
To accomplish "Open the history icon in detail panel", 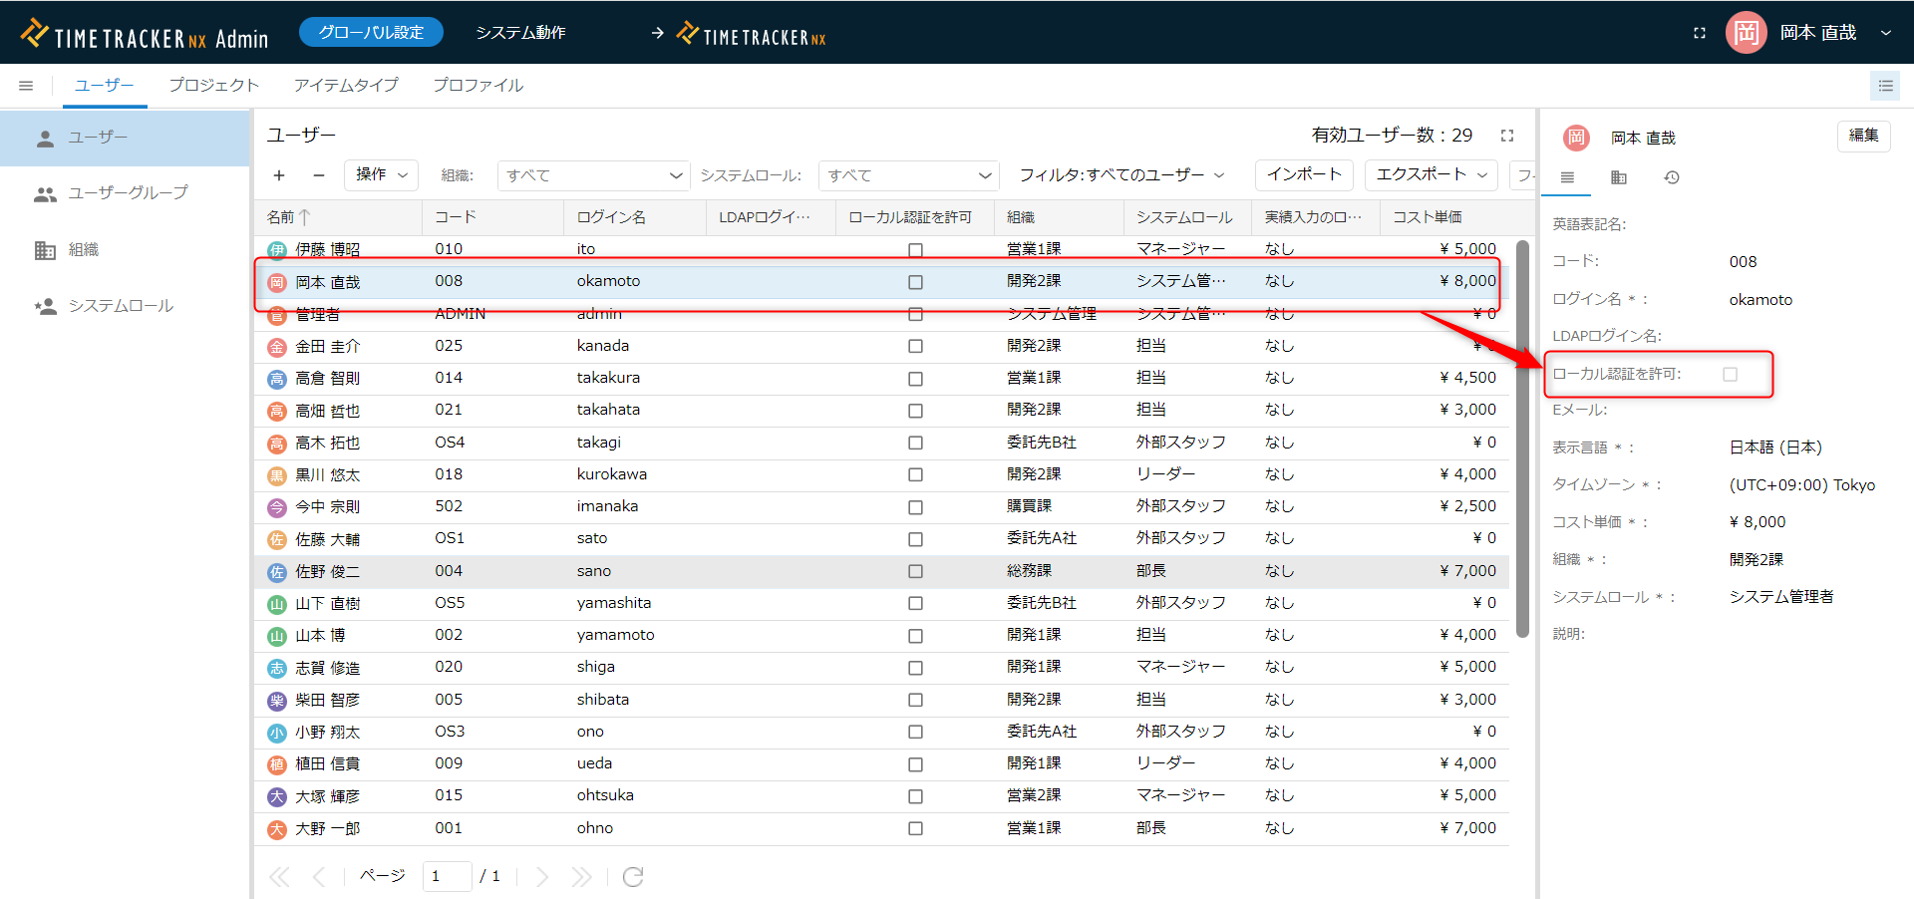I will [1672, 177].
